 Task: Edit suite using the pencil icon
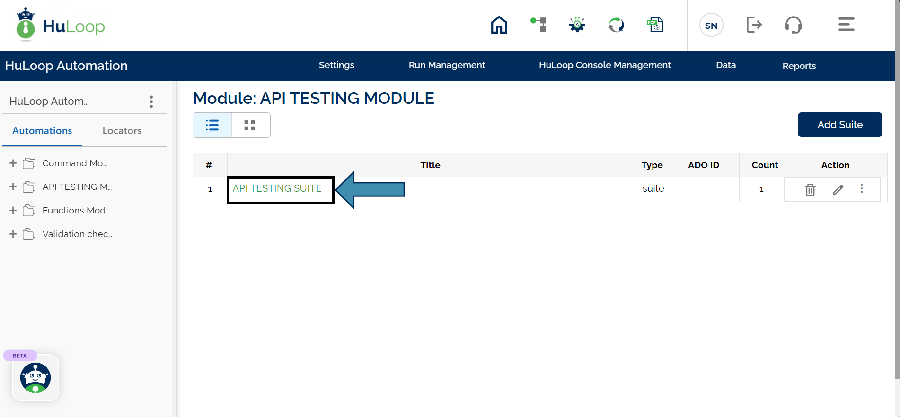(x=838, y=189)
